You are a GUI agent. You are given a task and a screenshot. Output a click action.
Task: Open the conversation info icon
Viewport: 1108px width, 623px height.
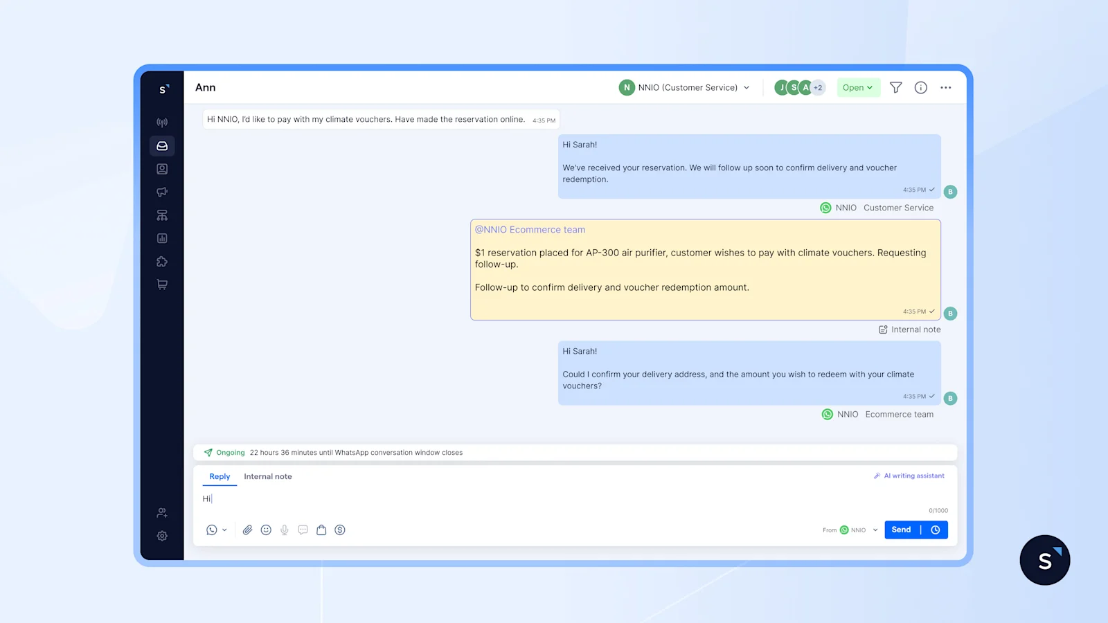point(920,87)
